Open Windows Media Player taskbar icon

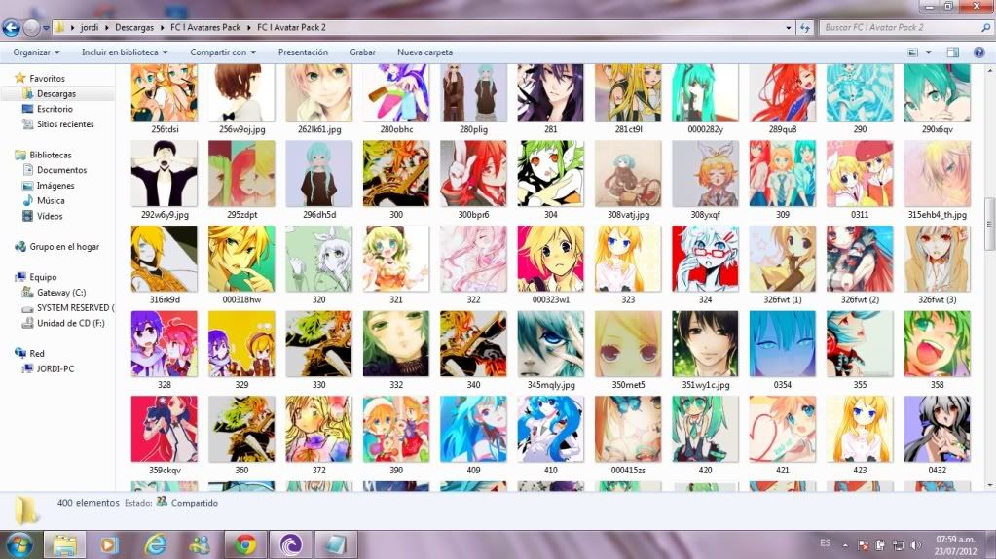pos(109,545)
